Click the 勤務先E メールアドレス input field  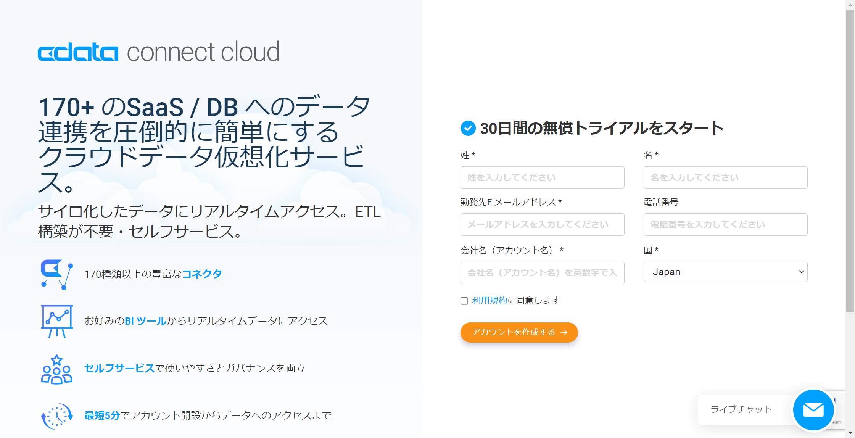pyautogui.click(x=542, y=224)
